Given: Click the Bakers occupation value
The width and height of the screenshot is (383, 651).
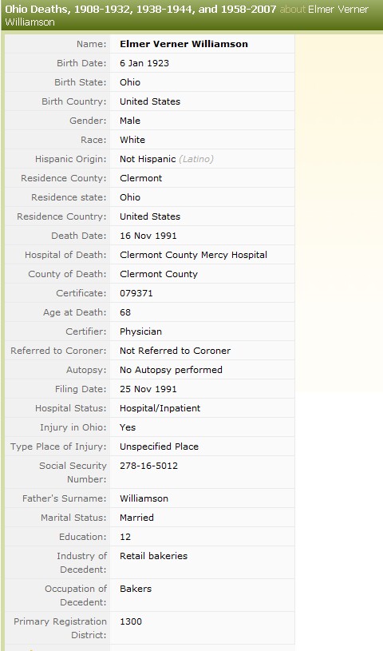Looking at the screenshot, I should 136,589.
